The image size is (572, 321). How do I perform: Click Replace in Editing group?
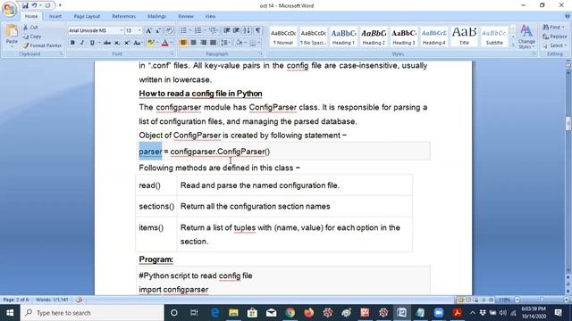(554, 37)
